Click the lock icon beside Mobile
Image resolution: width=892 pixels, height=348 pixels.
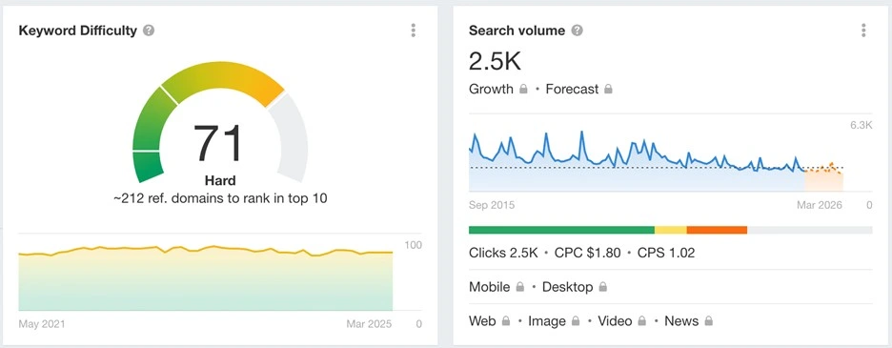point(519,287)
